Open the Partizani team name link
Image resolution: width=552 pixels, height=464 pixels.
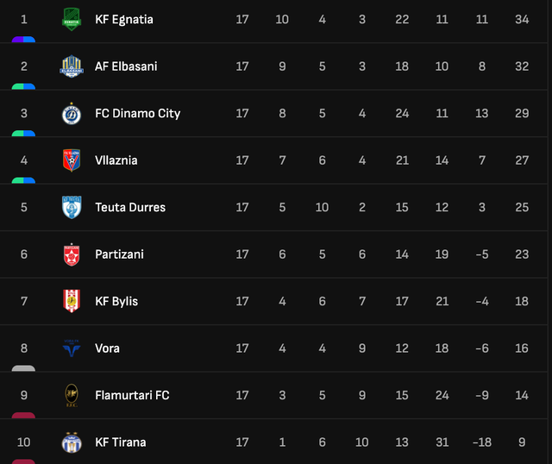pyautogui.click(x=119, y=254)
